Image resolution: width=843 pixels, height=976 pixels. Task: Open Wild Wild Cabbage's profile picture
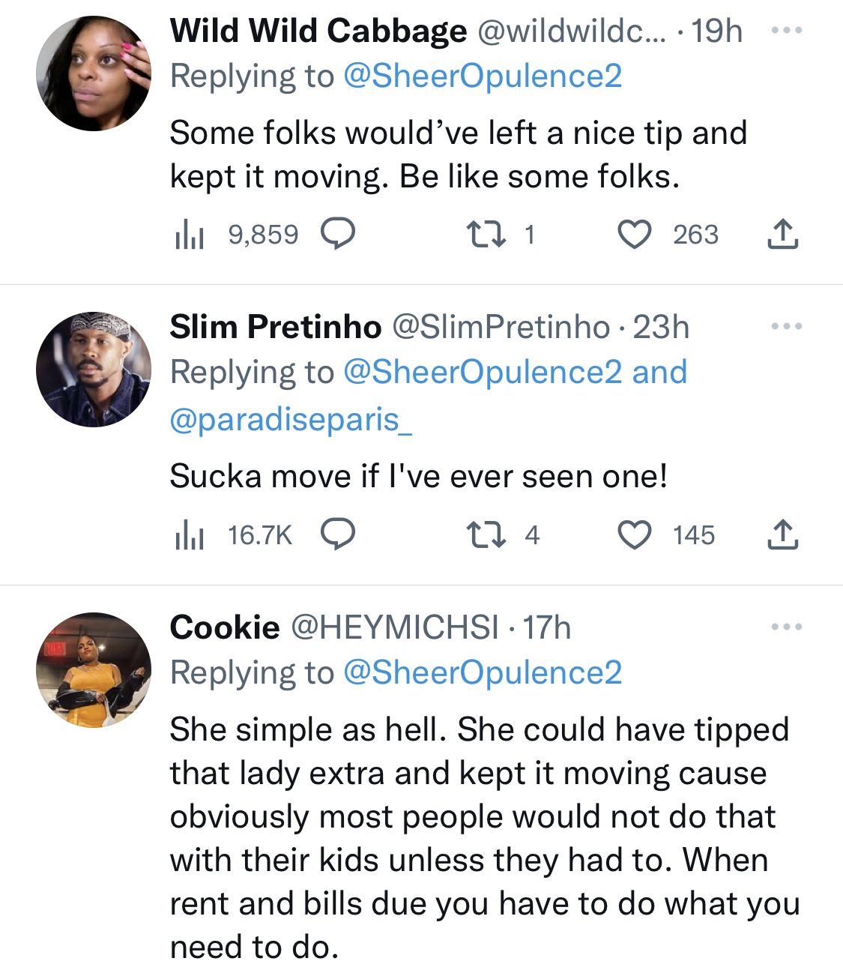tap(94, 73)
